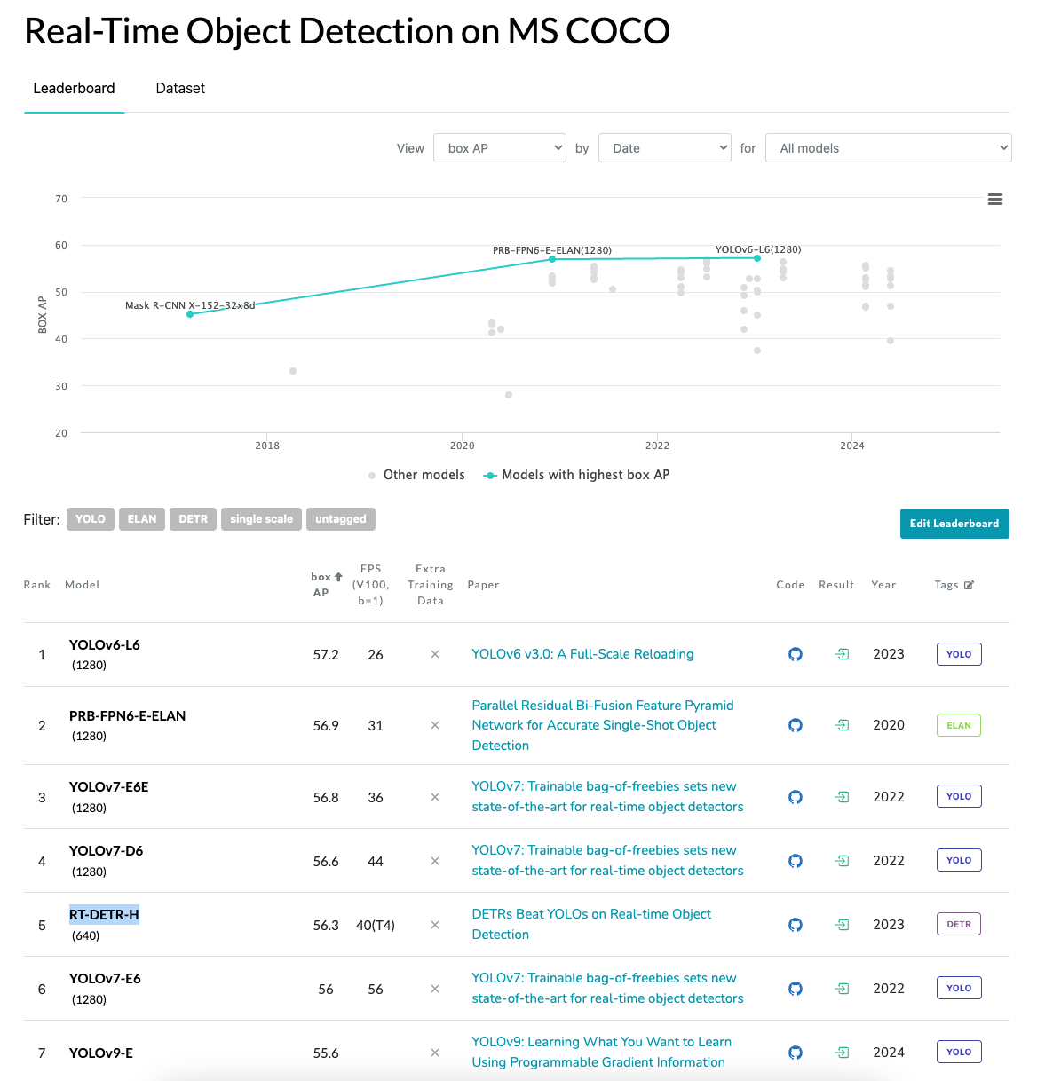Toggle the single scale filter tag
This screenshot has height=1081, width=1045.
coord(261,519)
